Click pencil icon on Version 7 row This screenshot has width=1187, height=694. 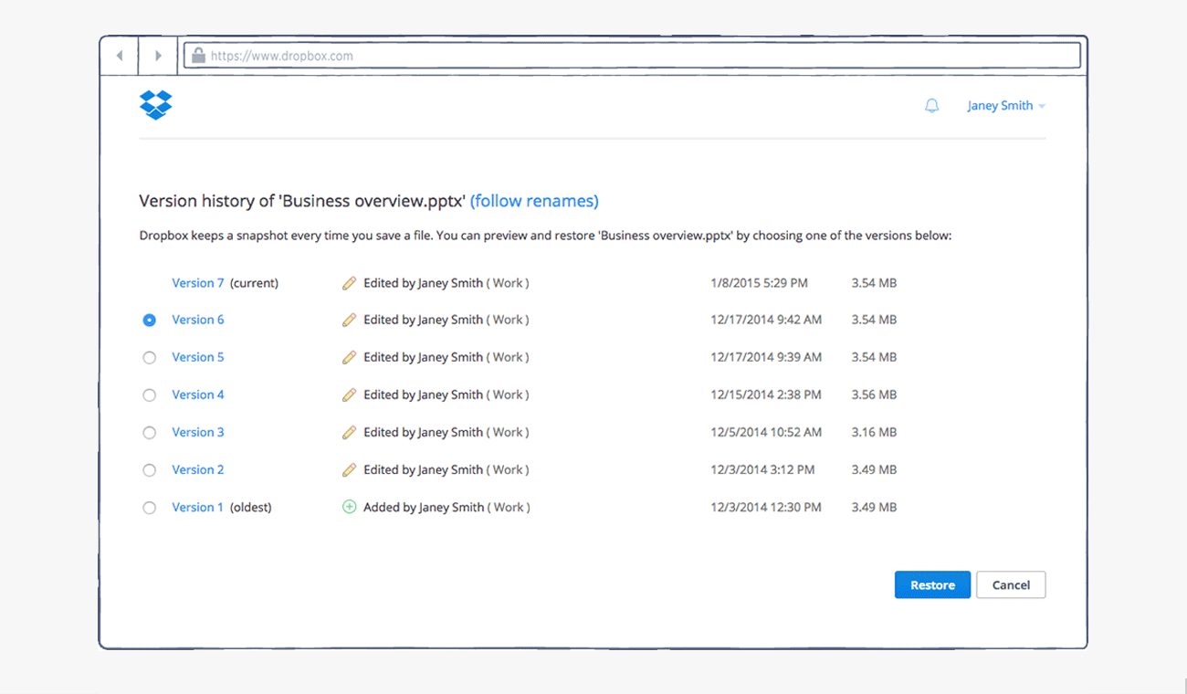click(x=349, y=283)
